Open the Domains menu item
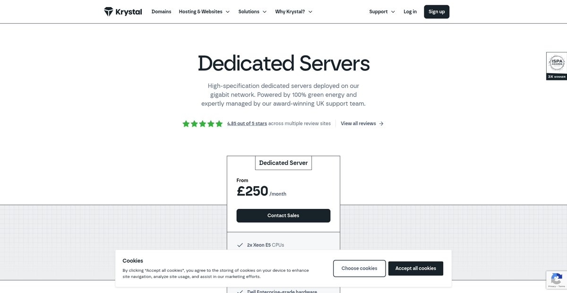Viewport: 567px width, 293px height. pos(161,12)
